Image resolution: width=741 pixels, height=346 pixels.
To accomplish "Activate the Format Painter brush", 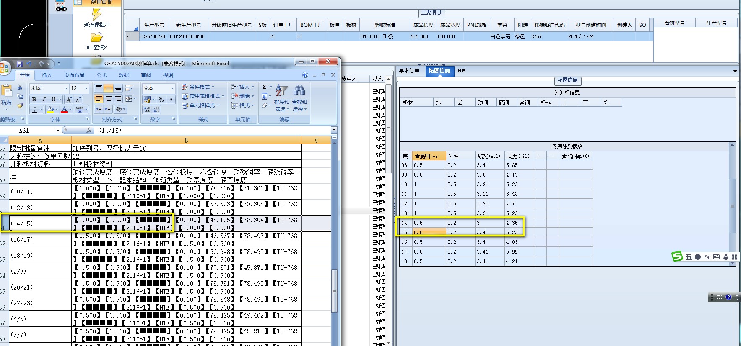I will 20,105.
